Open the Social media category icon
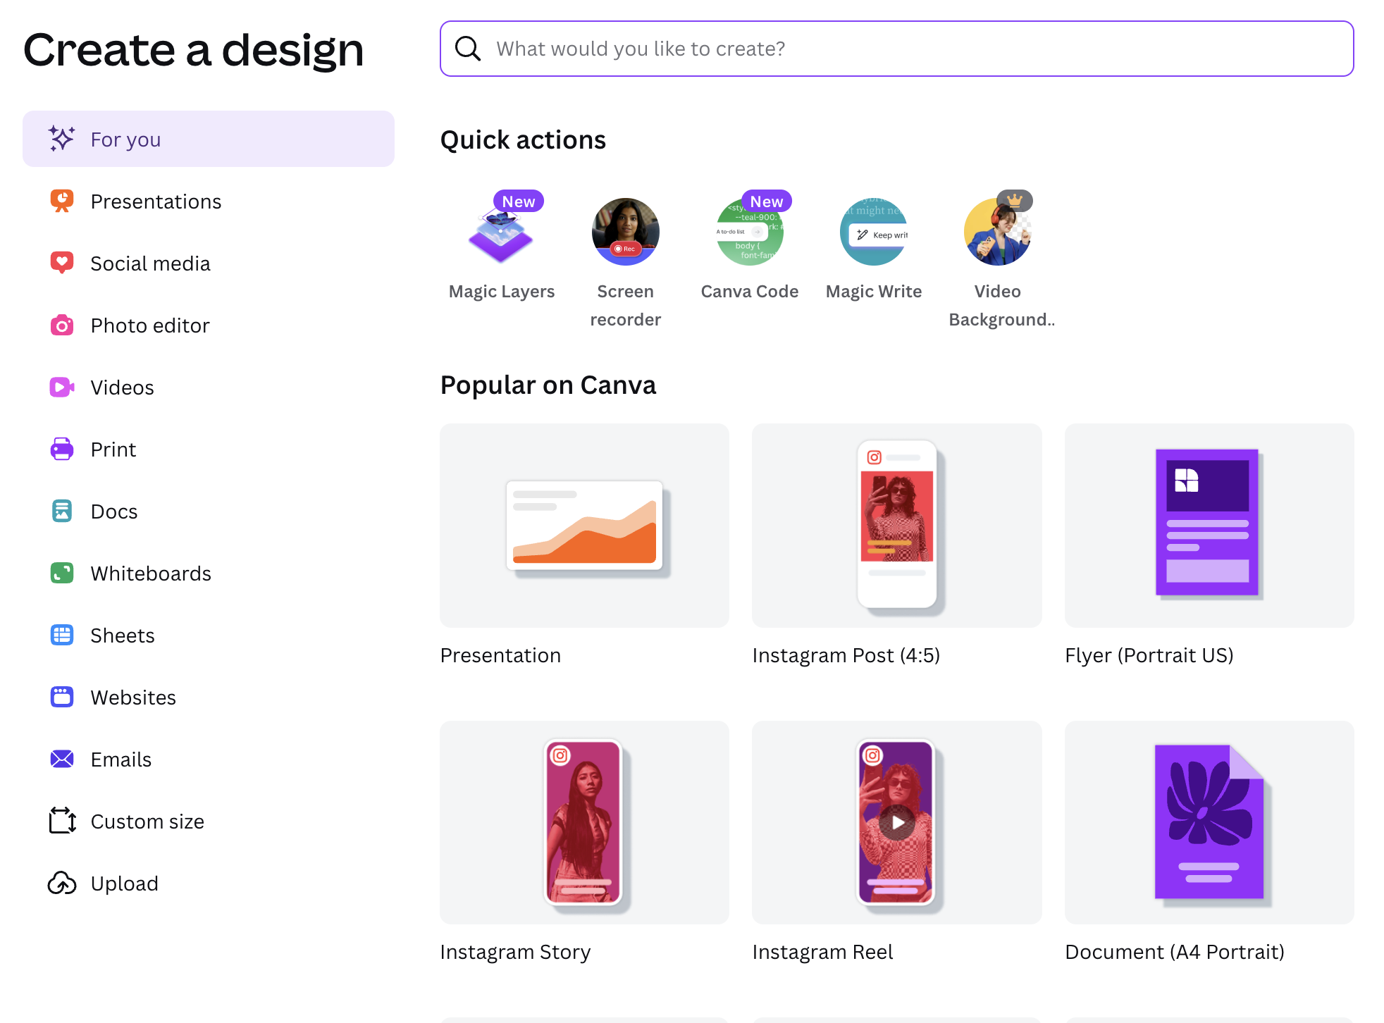This screenshot has height=1023, width=1384. pos(62,263)
